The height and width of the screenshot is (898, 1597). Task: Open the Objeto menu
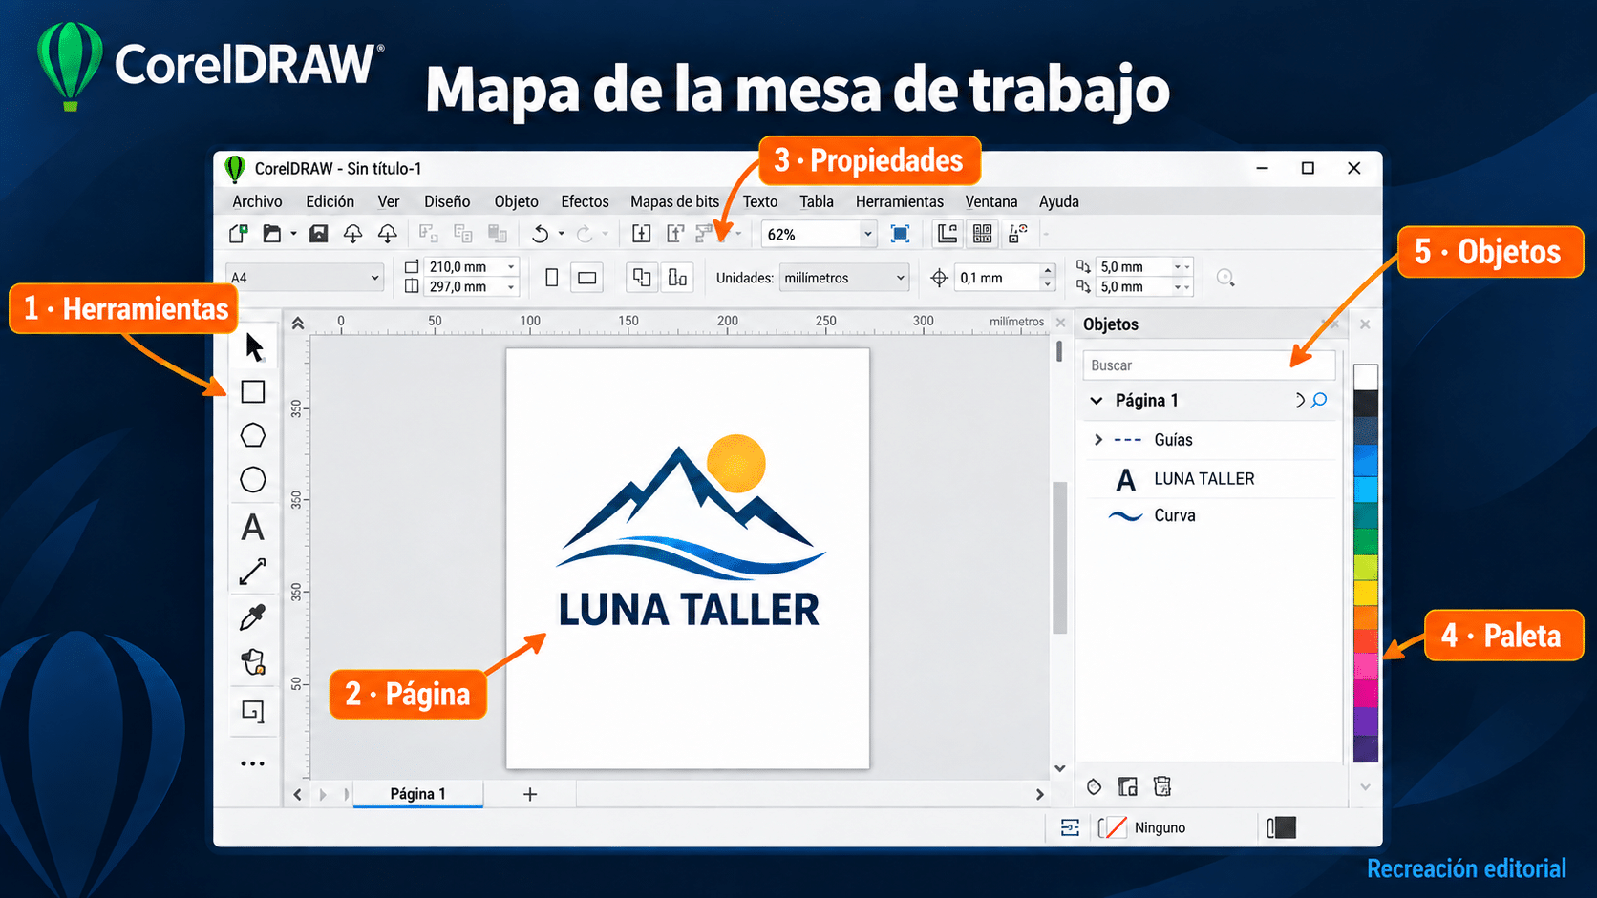pos(516,201)
